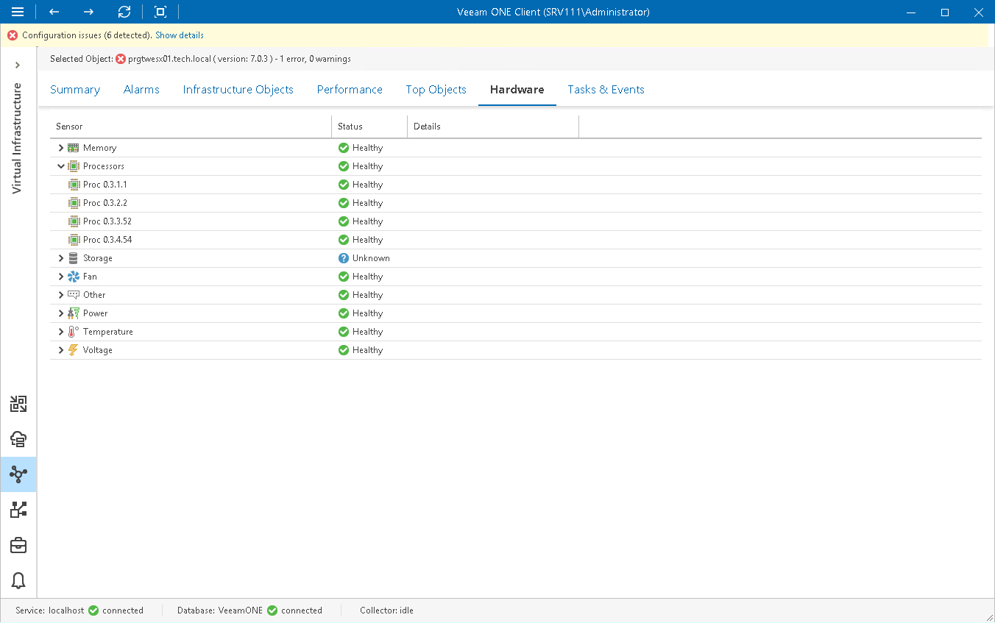Click the Service localhost connected status
Screen dimensions: 995x623
click(x=79, y=610)
